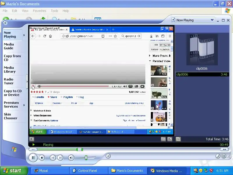Switch Media Player to skin mode

coord(224,156)
